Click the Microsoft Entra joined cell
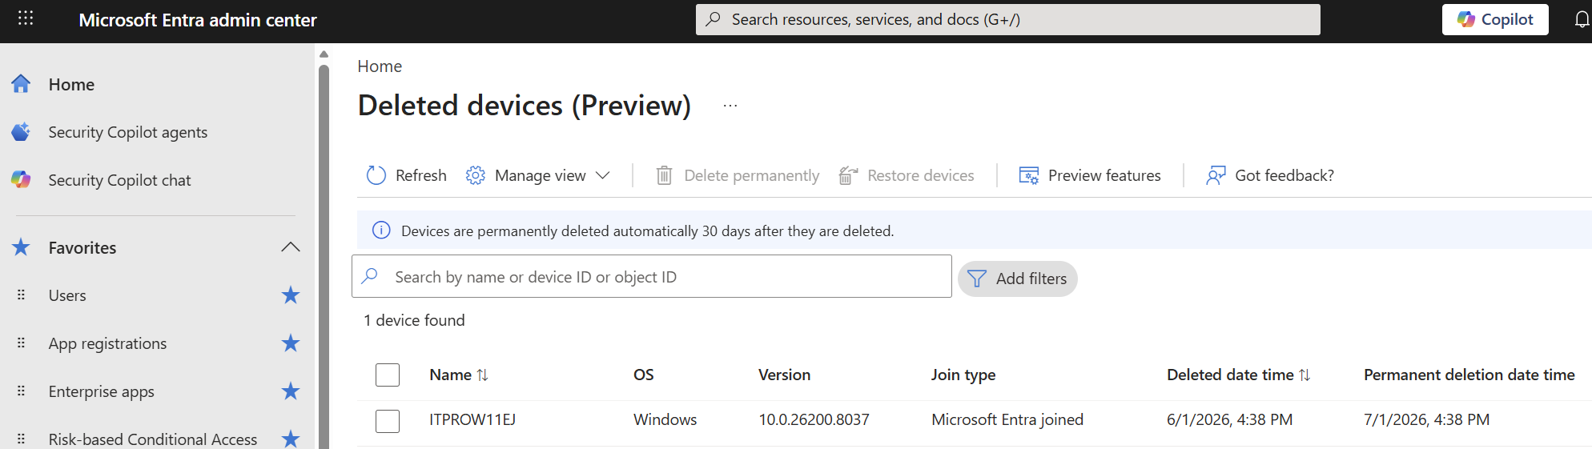The height and width of the screenshot is (449, 1592). pos(1007,419)
